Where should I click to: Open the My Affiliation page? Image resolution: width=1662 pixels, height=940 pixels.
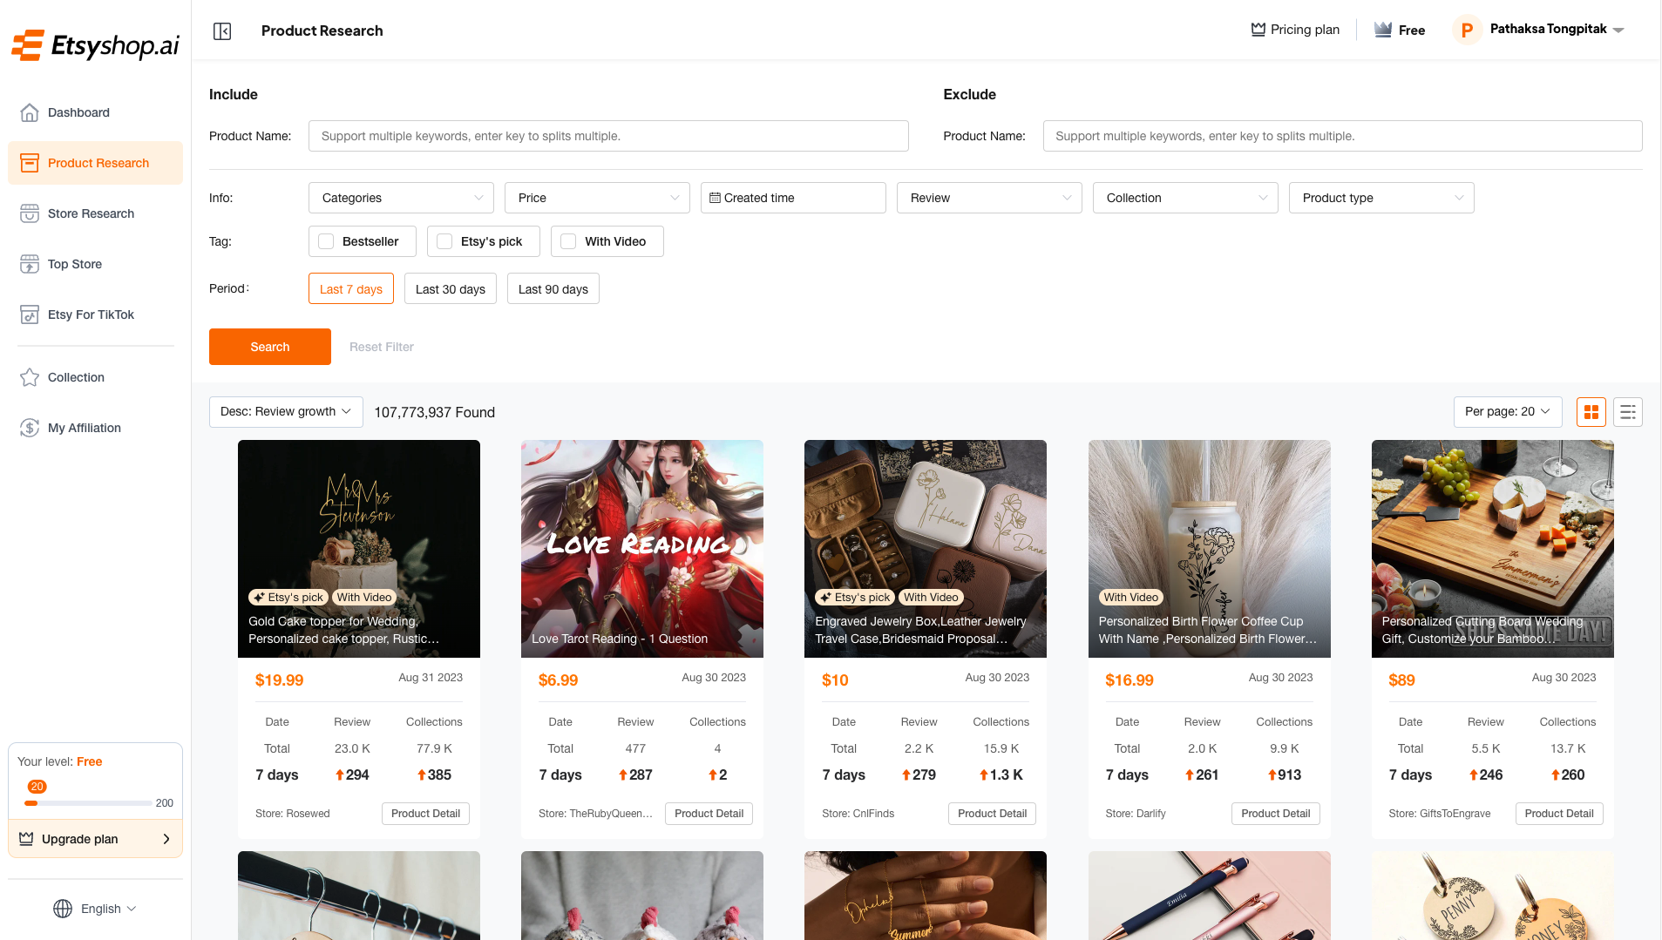[84, 428]
